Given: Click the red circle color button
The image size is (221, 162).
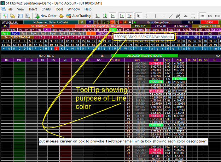Looking at the screenshot, I should pyautogui.click(x=121, y=22).
